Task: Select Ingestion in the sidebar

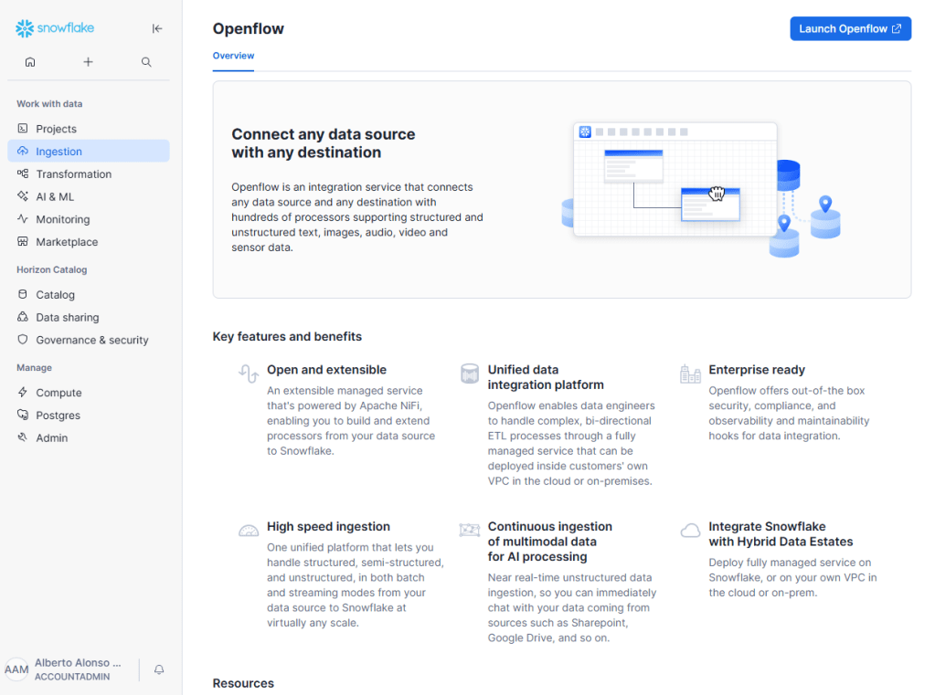Action: 58,152
